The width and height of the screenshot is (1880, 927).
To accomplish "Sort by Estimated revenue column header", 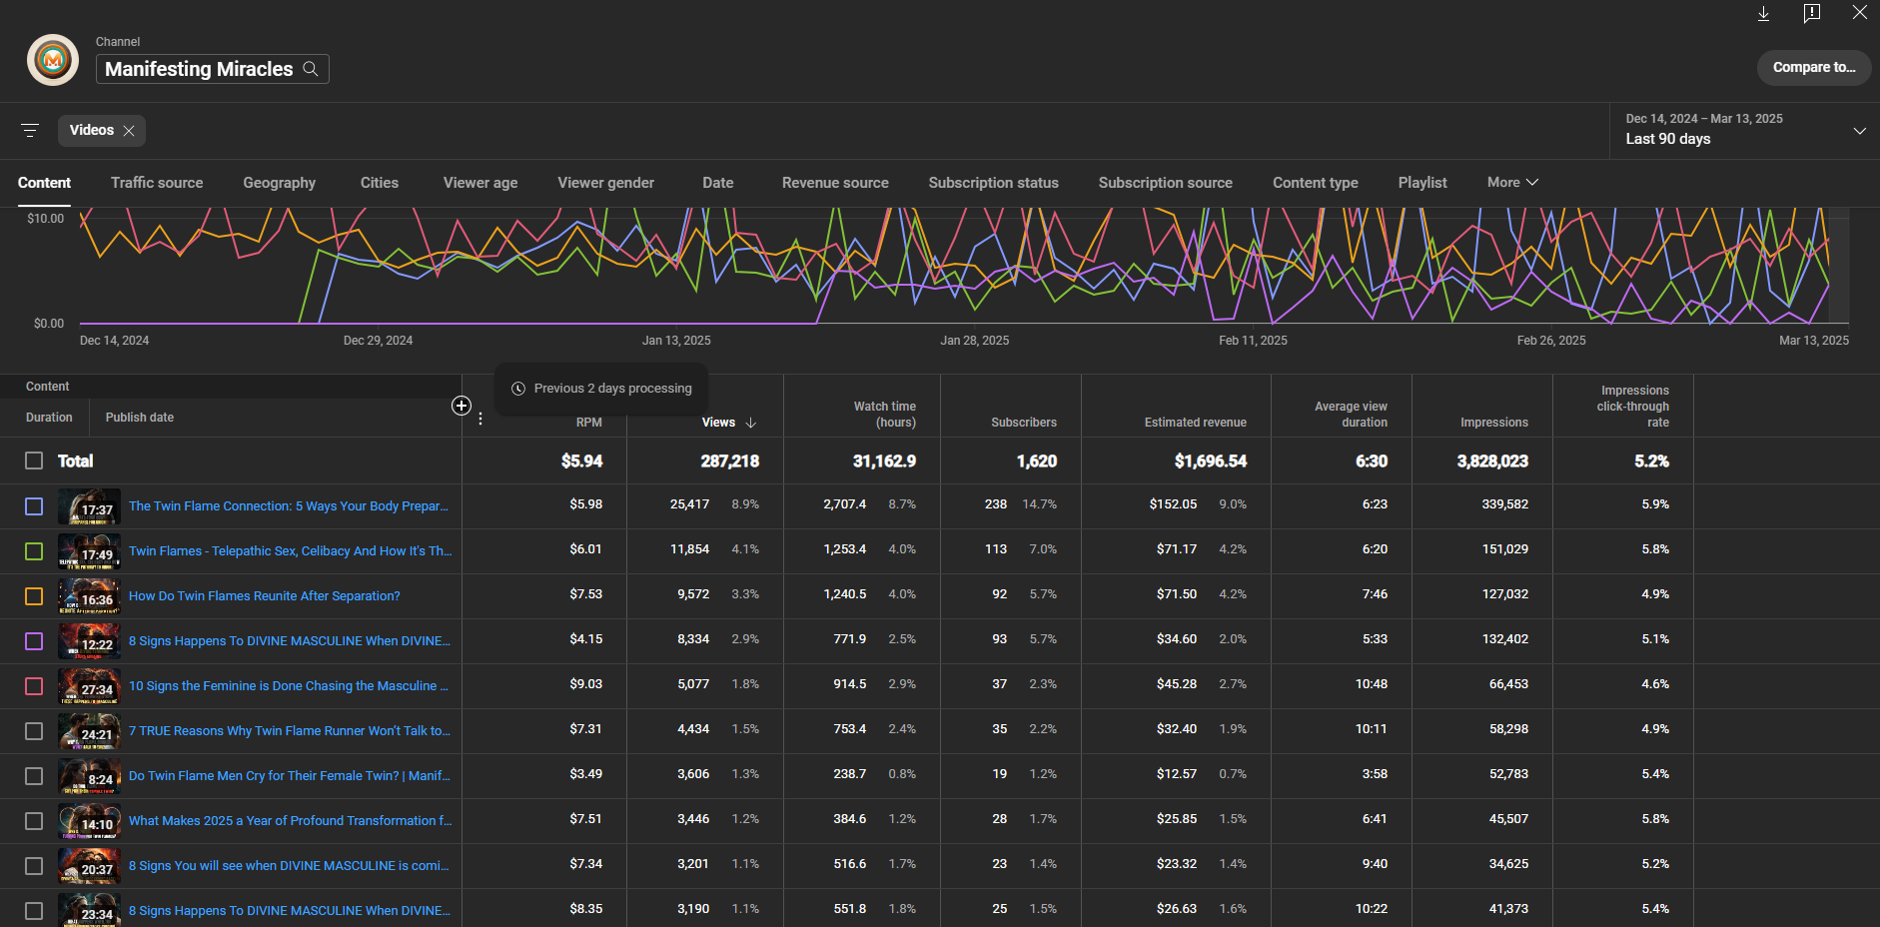I will click(1196, 423).
